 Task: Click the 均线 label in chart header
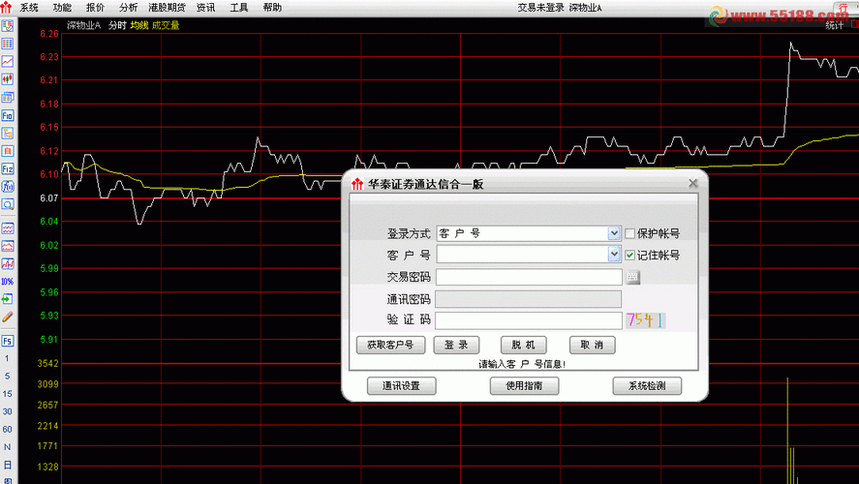[x=139, y=25]
